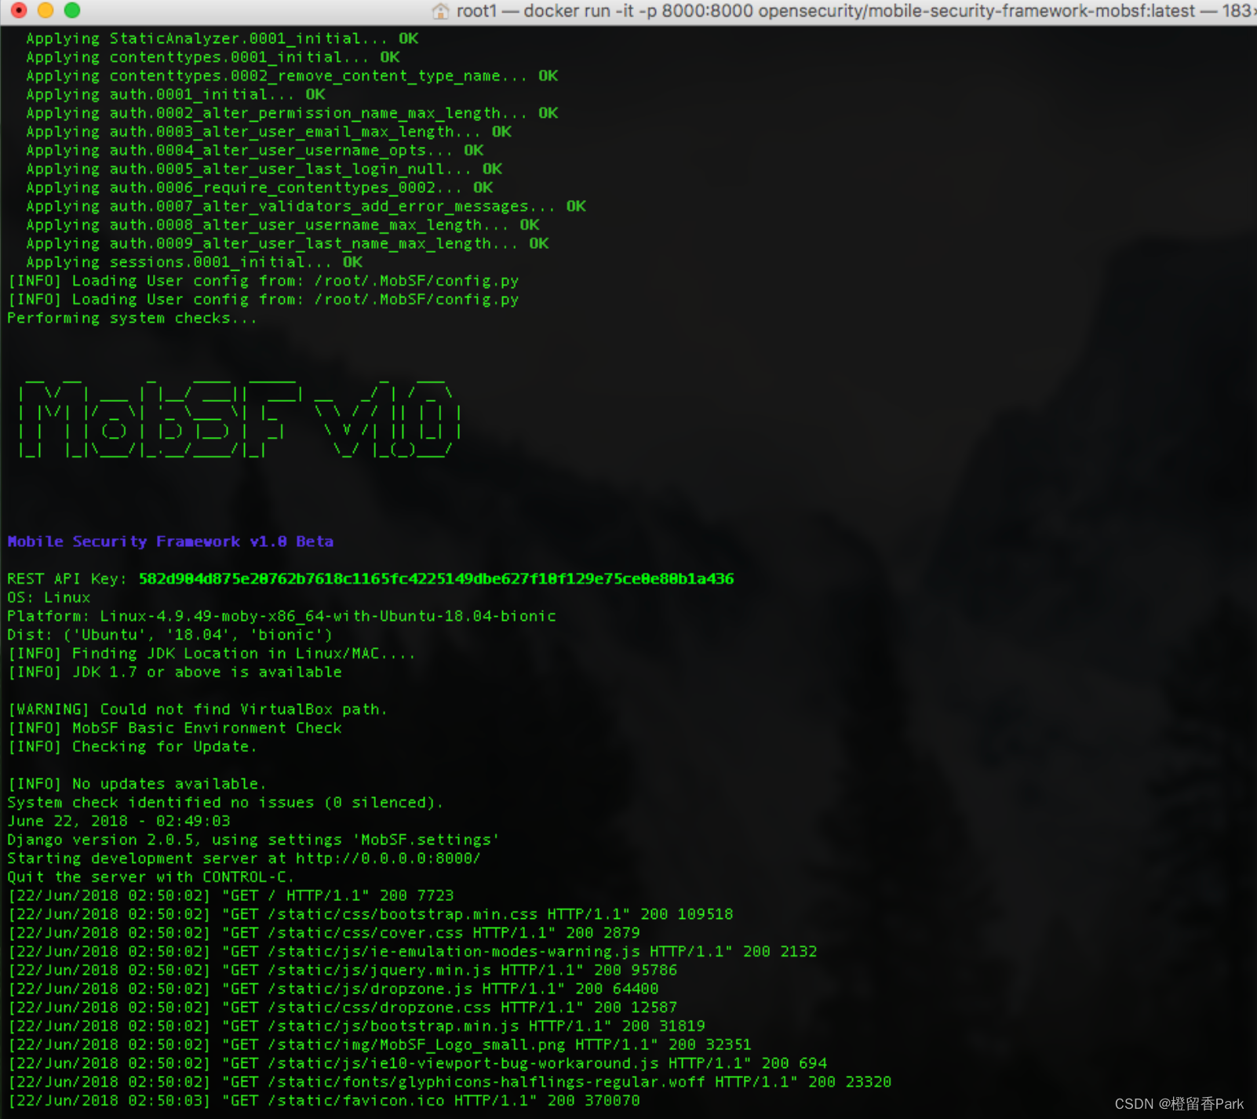This screenshot has height=1119, width=1257.
Task: Click the MobSF v1.0 ASCII art banner
Action: click(239, 417)
